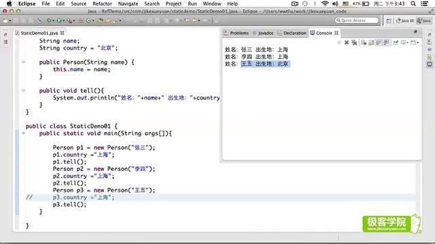Close the StaticDemo01.java editor tab
The width and height of the screenshot is (435, 244).
(x=63, y=33)
